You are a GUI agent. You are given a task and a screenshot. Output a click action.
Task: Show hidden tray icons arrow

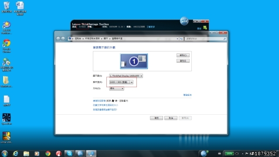(242, 154)
